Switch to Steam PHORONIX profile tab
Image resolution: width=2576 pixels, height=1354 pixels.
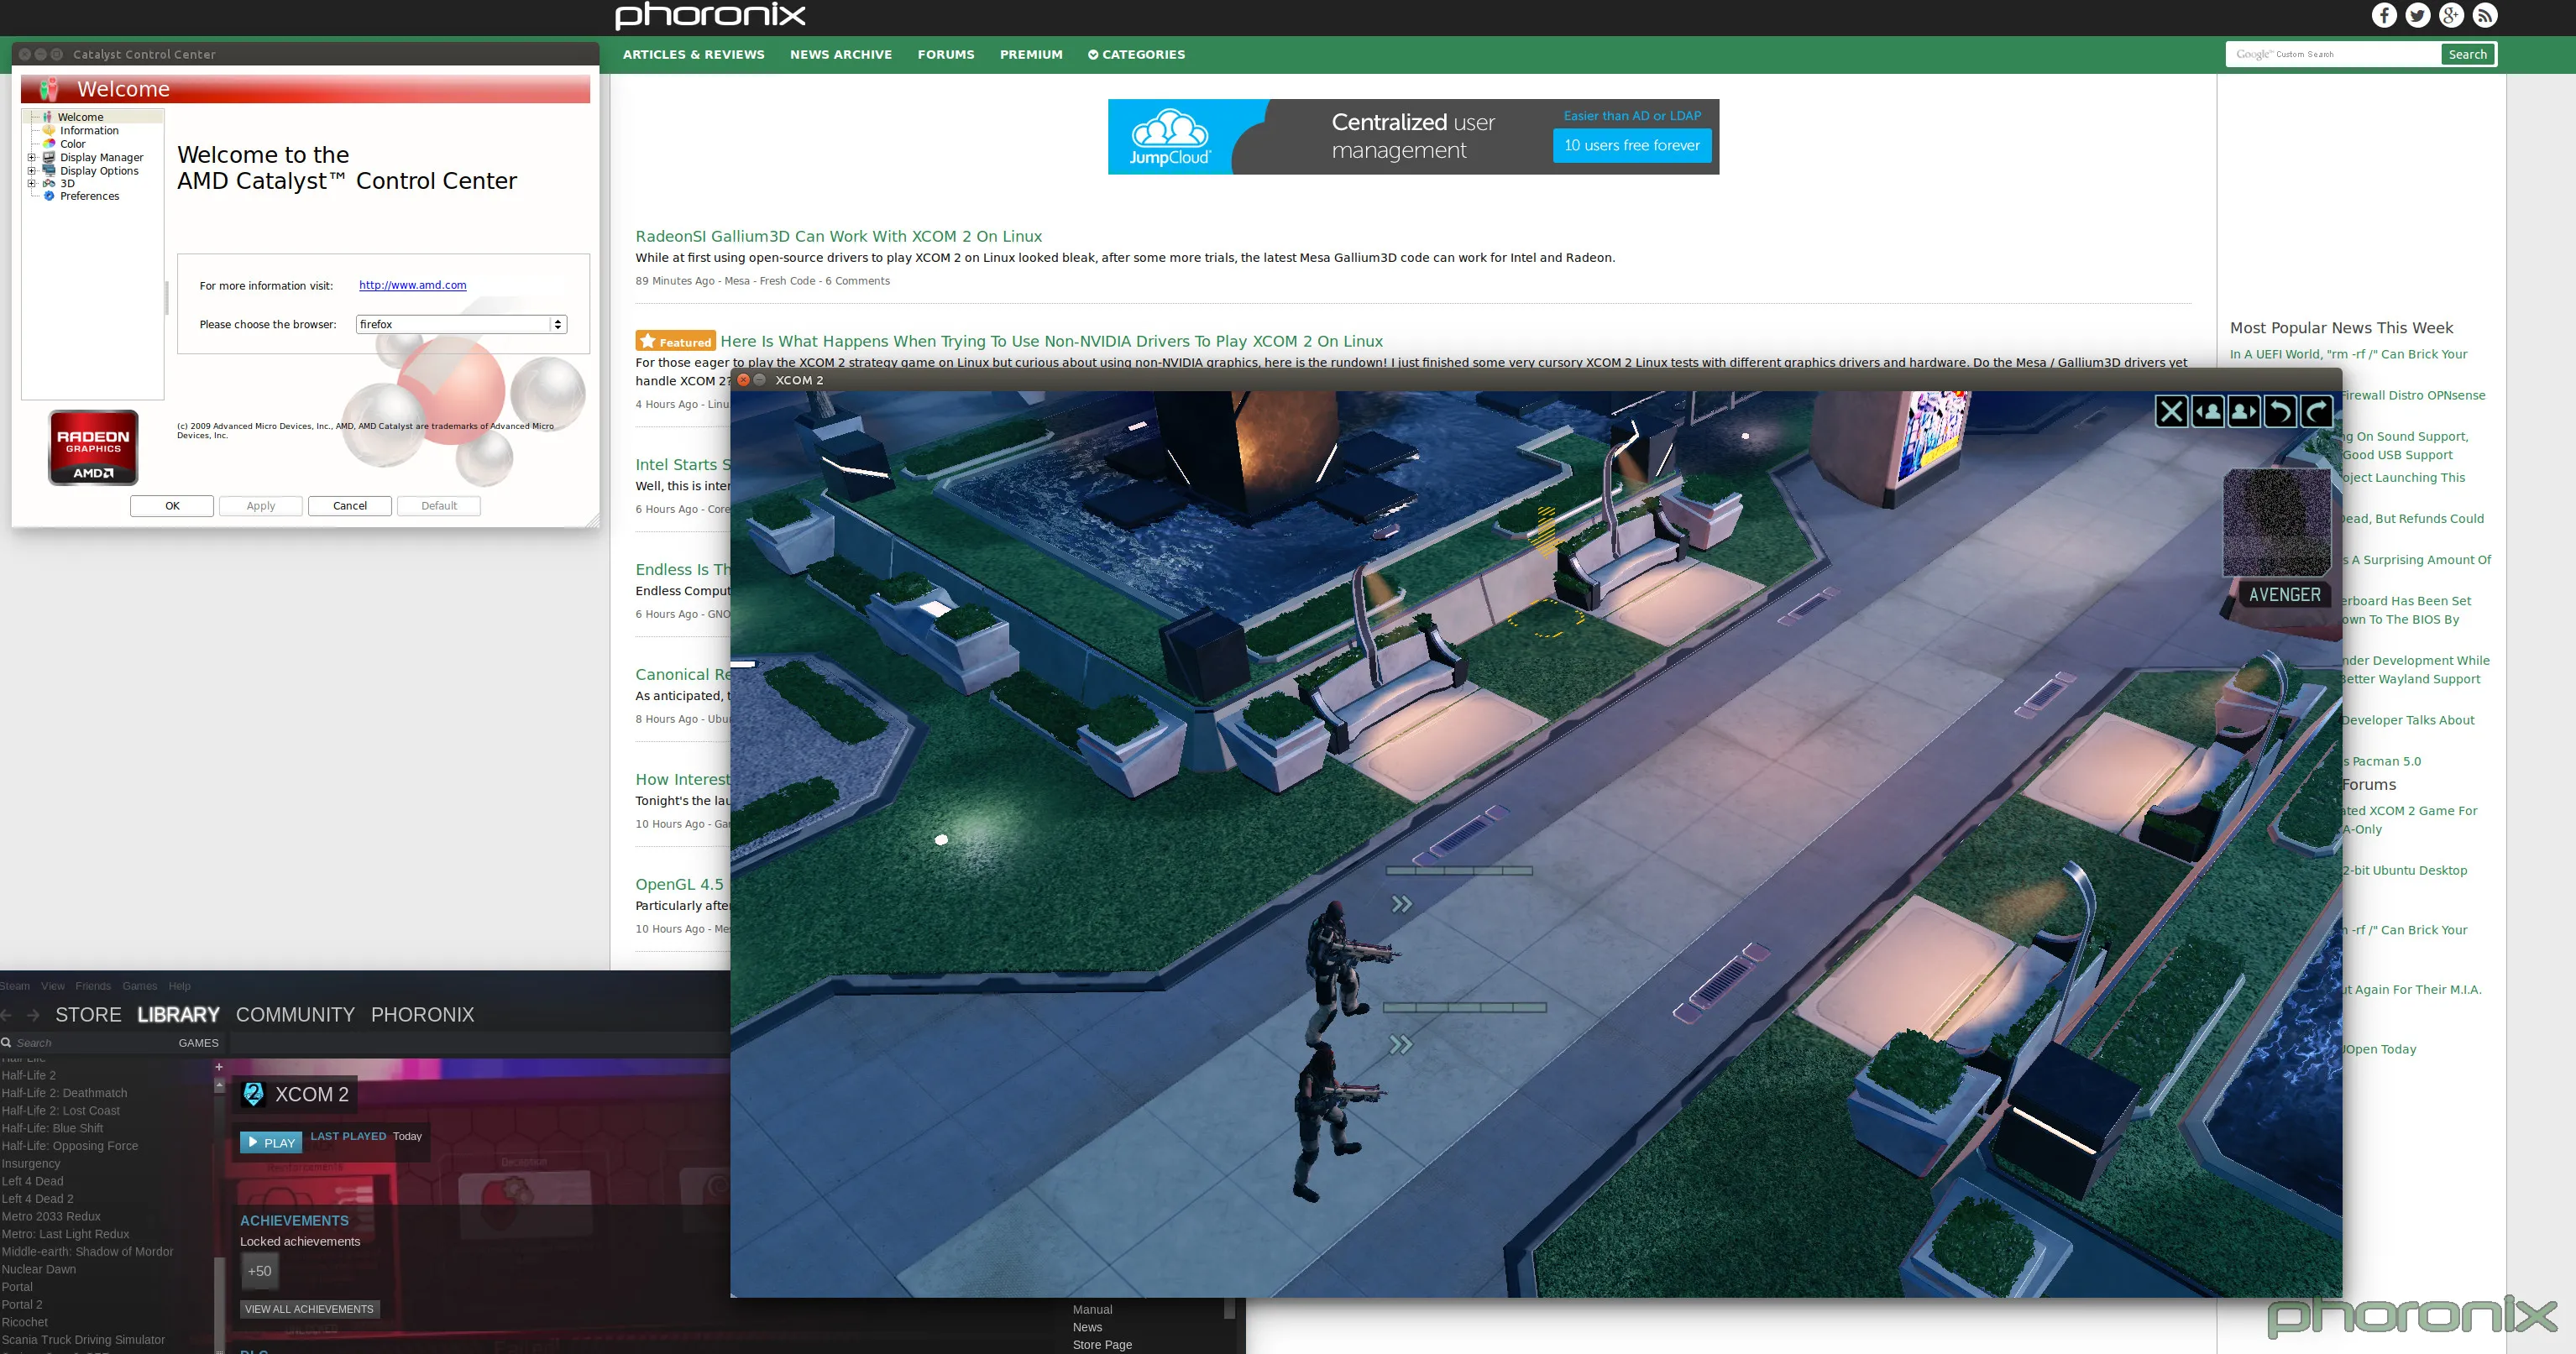[422, 1015]
